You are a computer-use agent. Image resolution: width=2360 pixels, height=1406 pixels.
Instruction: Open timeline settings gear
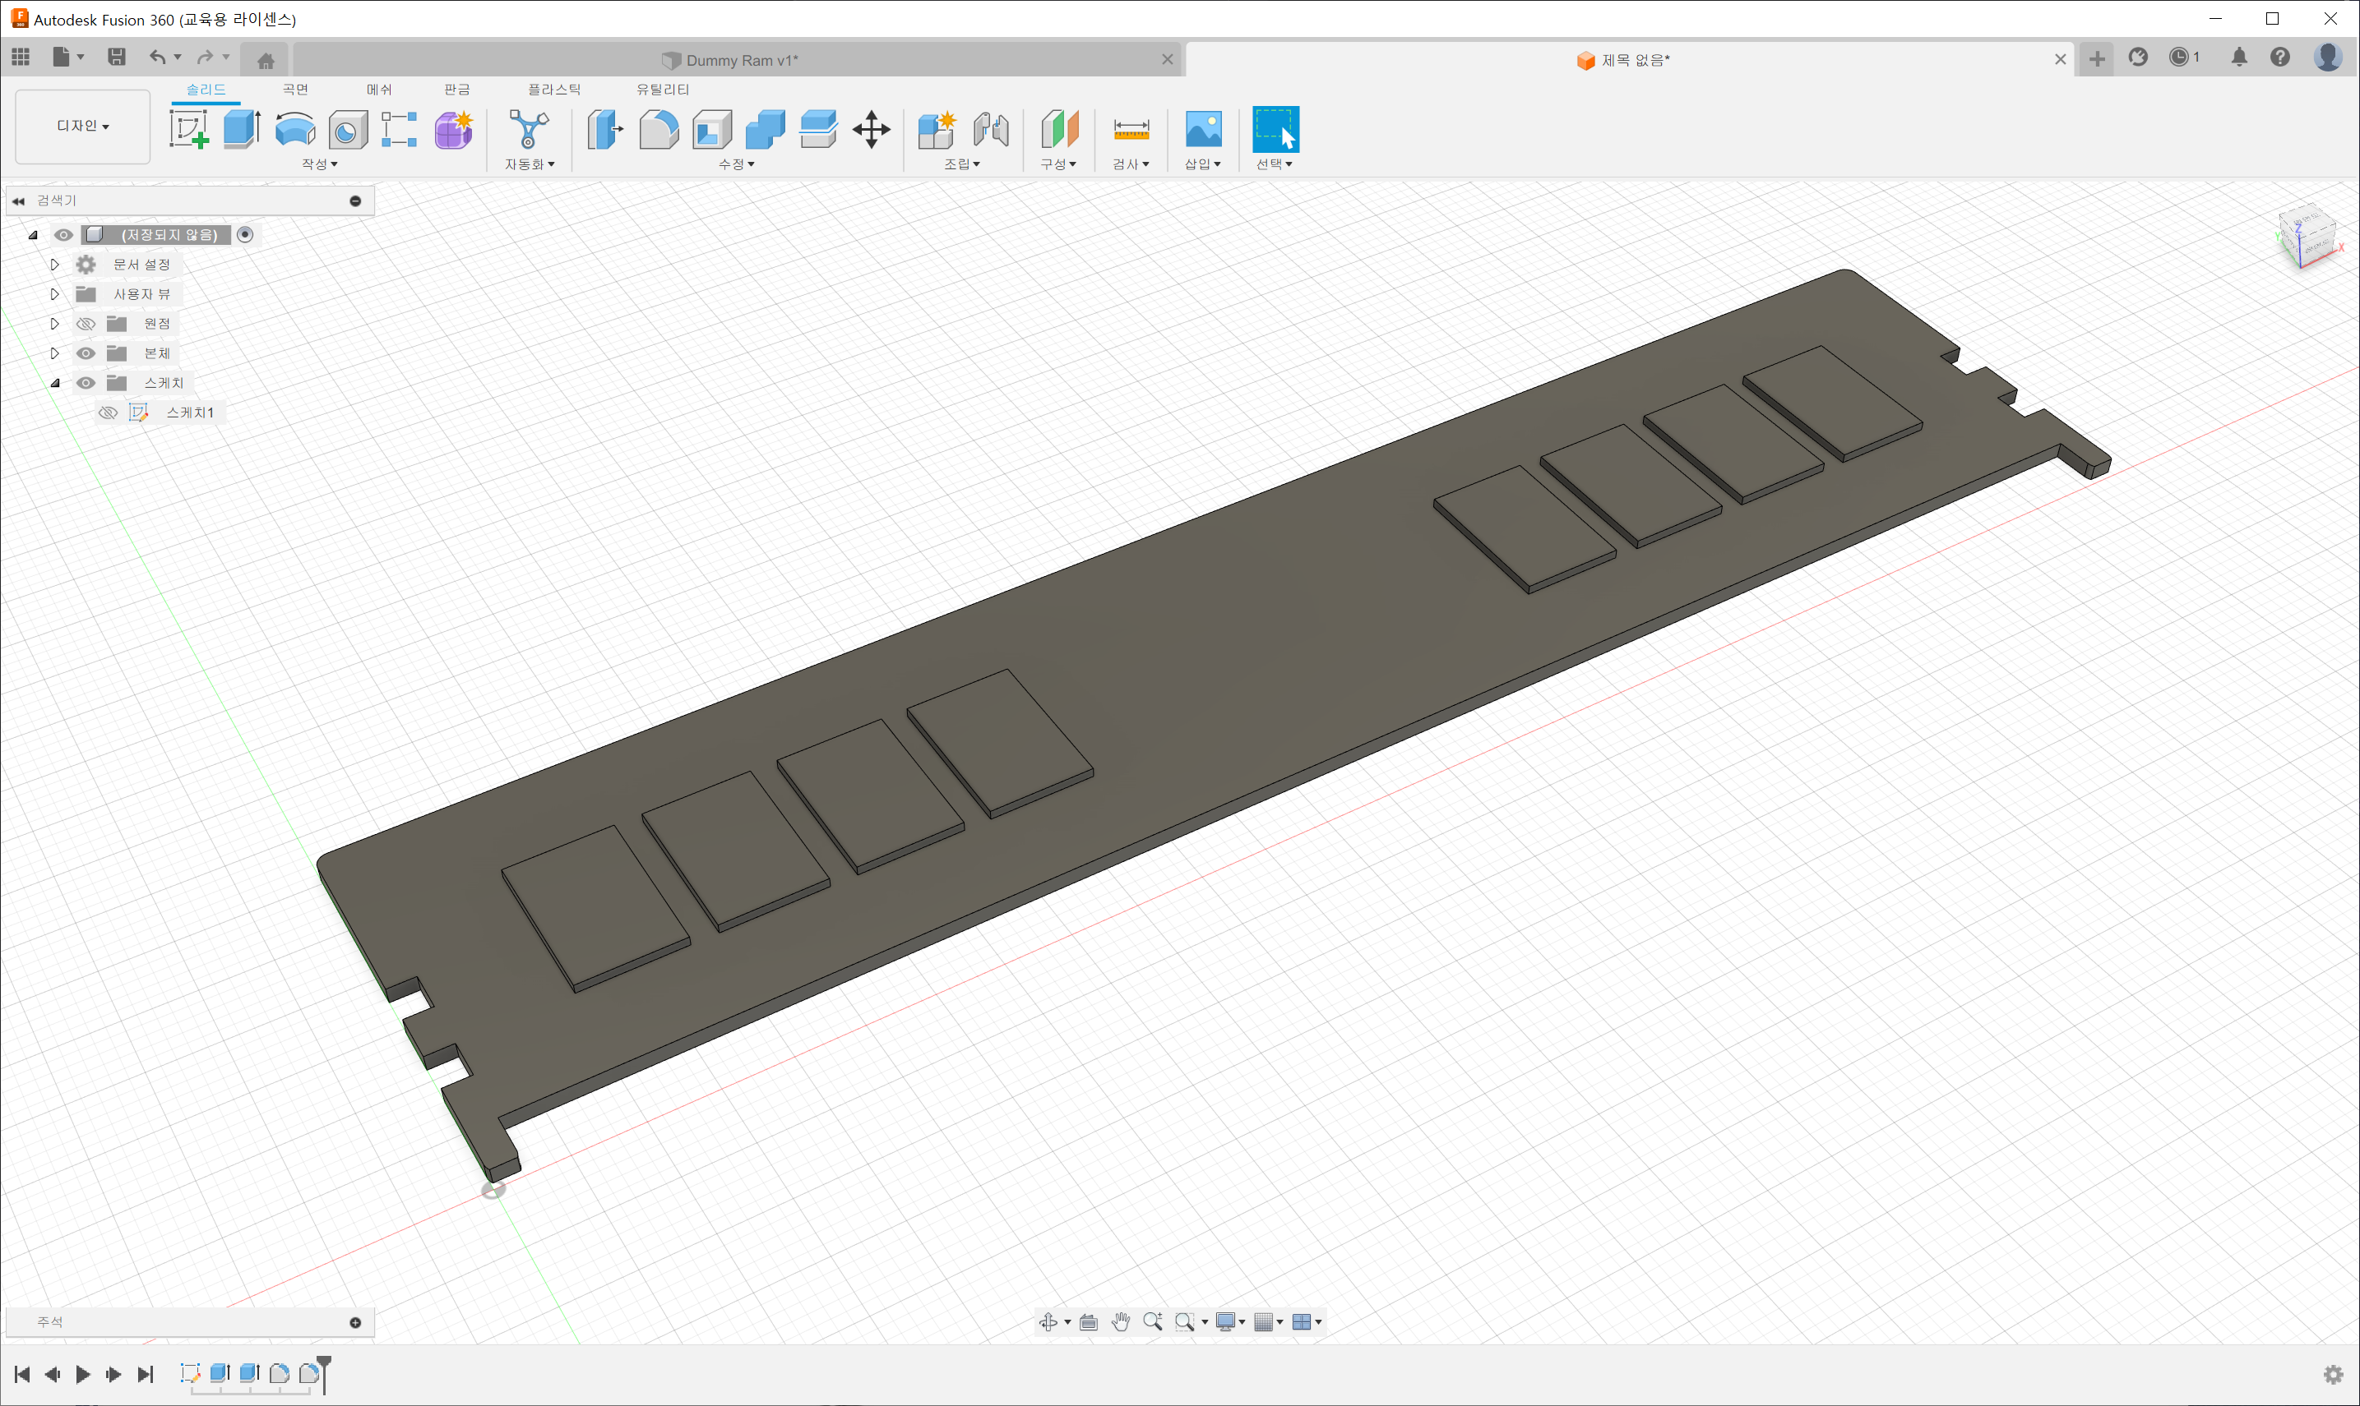[x=2333, y=1374]
